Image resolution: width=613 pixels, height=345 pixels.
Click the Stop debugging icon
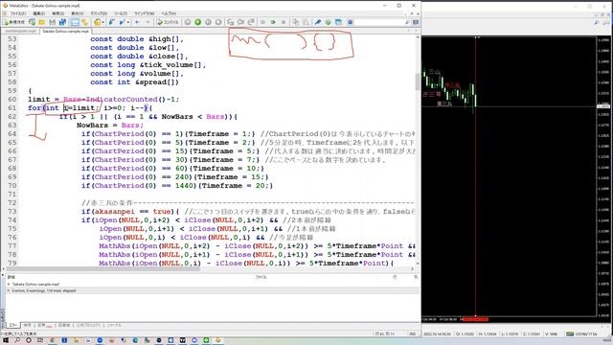coord(218,22)
